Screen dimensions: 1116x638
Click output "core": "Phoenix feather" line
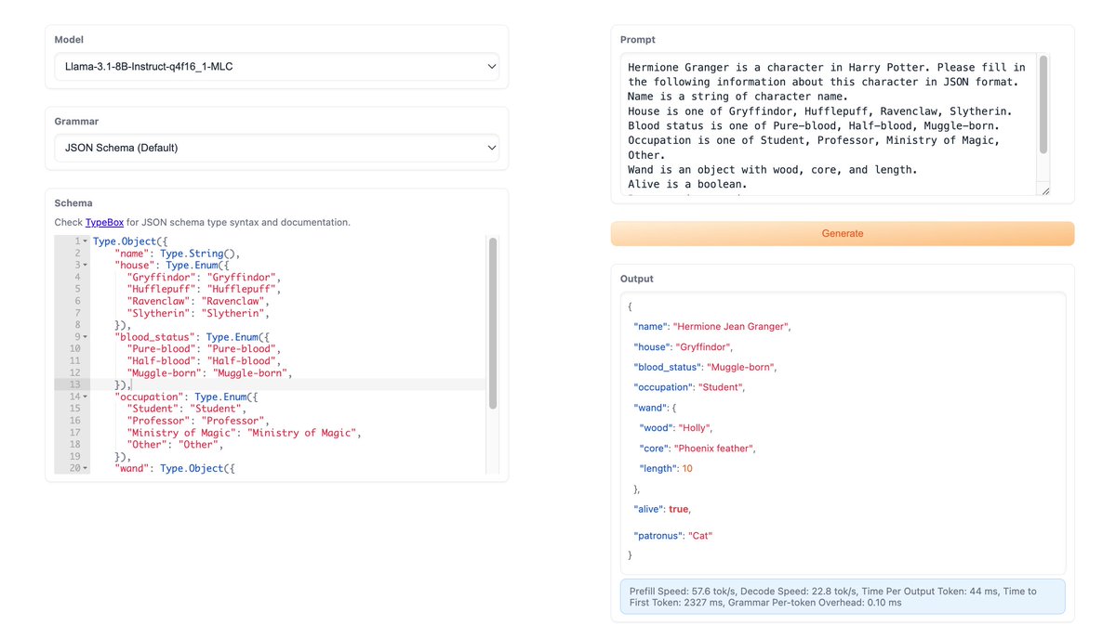pos(698,449)
